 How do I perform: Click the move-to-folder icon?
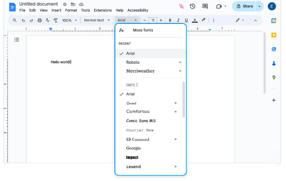tap(73, 4)
